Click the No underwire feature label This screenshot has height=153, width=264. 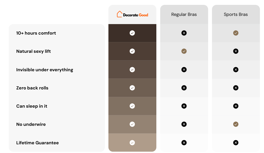tap(31, 124)
